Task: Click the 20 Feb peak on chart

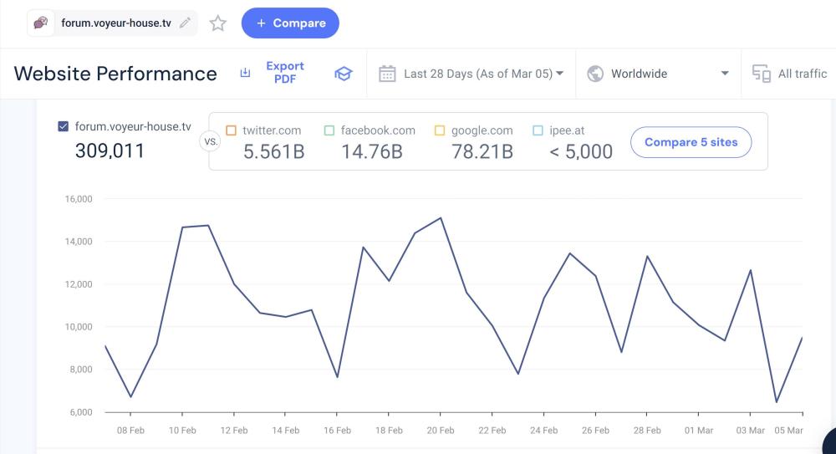Action: click(441, 218)
